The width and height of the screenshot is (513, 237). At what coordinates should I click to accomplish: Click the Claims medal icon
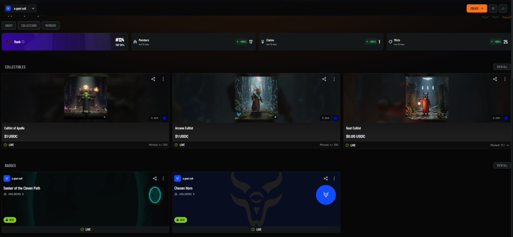pos(262,42)
